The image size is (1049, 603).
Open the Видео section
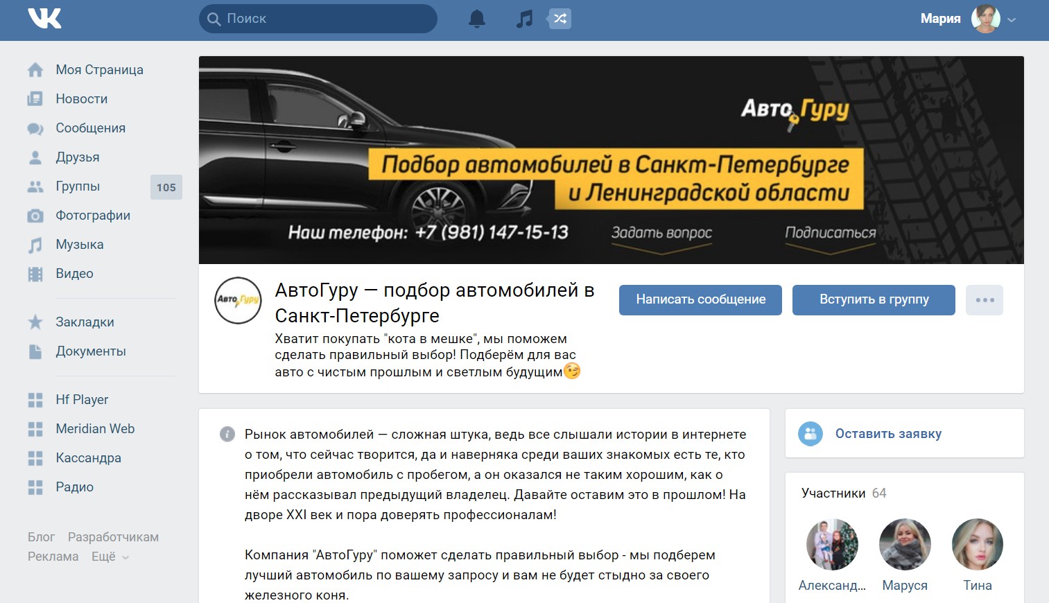click(x=74, y=274)
